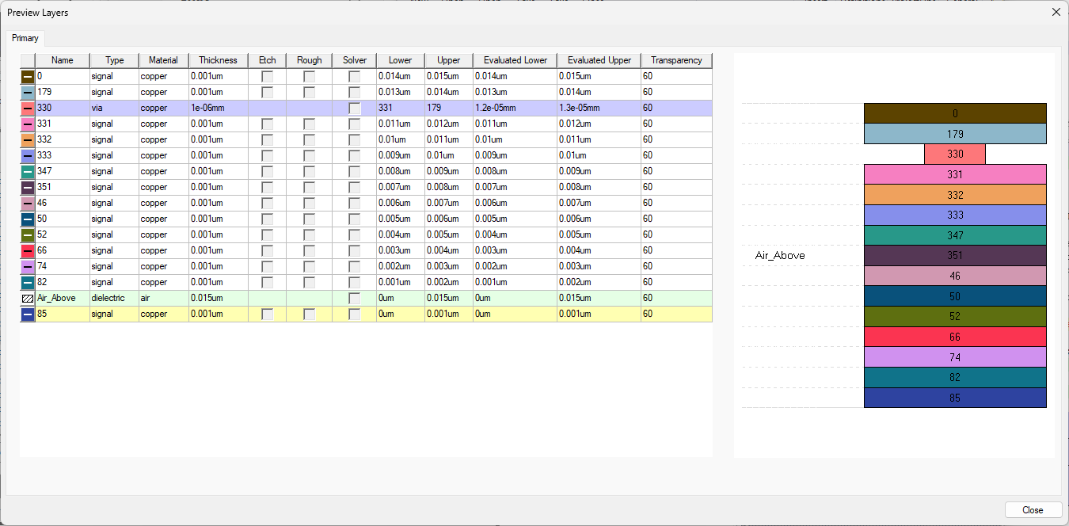This screenshot has height=526, width=1069.
Task: Enable the Etch checkbox for layer 0
Action: (267, 76)
